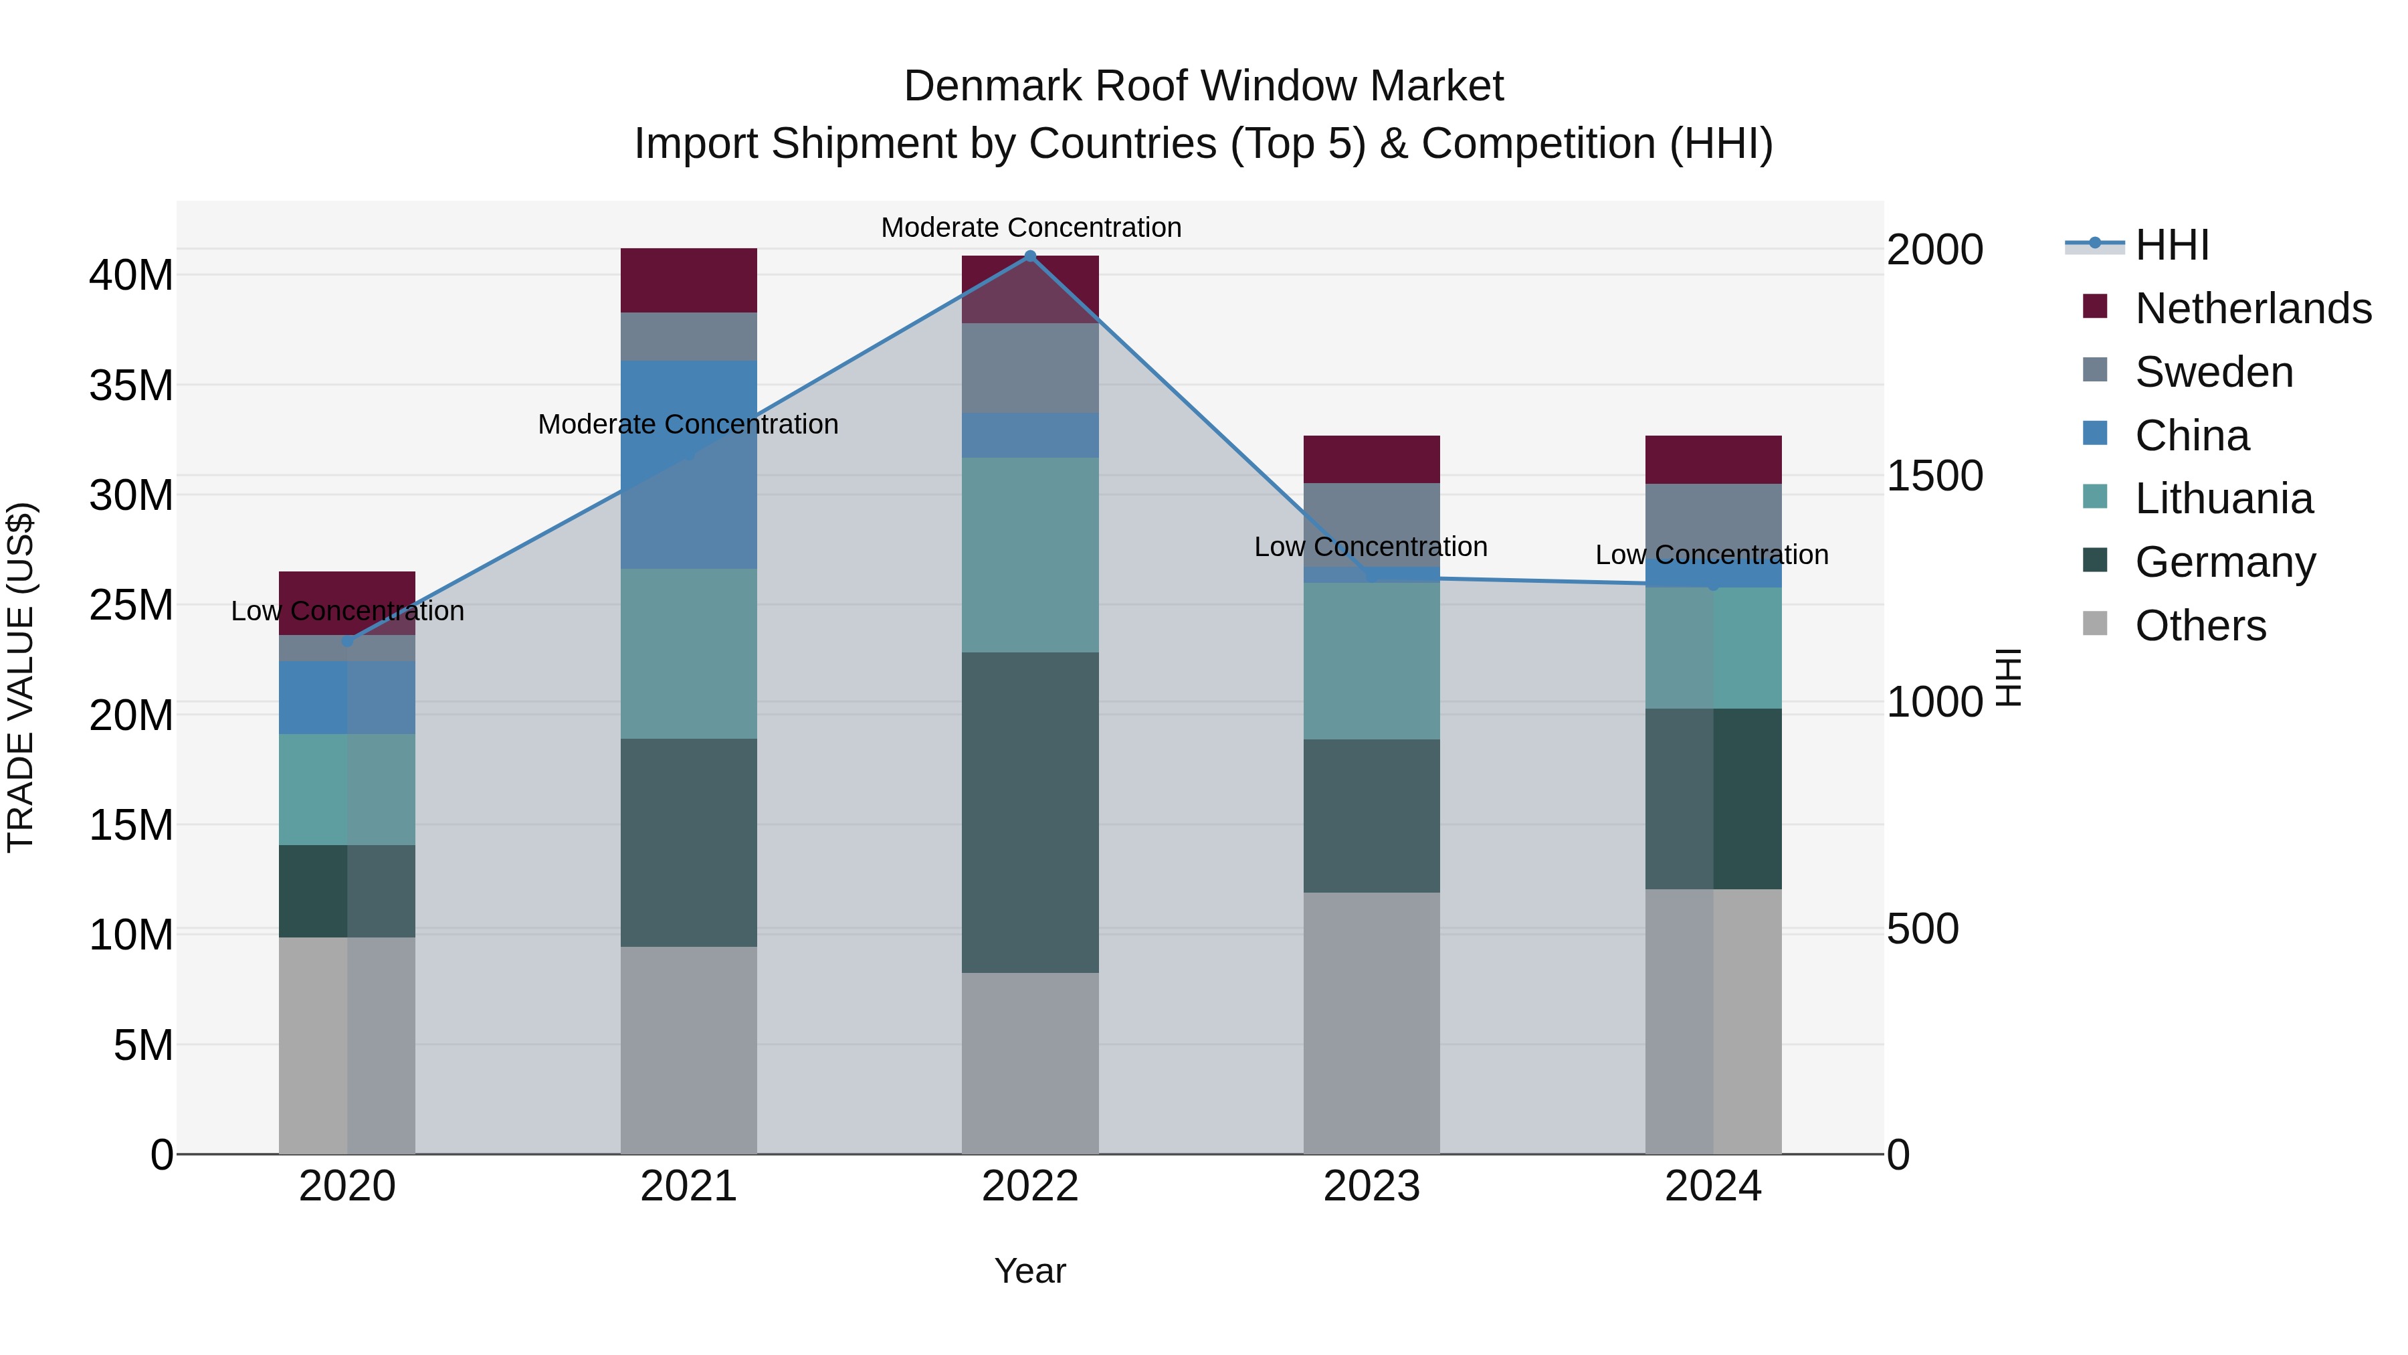Click the Netherlands maroon legend swatch
This screenshot has height=1355, width=2408.
coord(2095,306)
